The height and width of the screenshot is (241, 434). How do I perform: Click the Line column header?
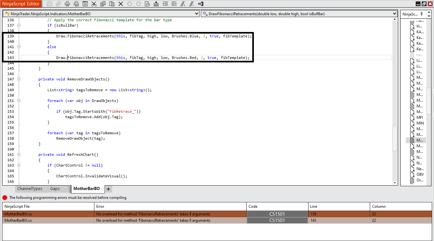[x=339, y=206]
